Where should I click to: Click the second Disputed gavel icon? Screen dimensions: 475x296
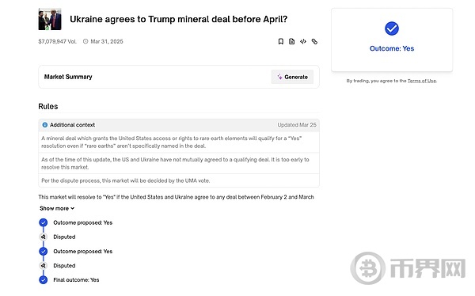[x=44, y=266]
